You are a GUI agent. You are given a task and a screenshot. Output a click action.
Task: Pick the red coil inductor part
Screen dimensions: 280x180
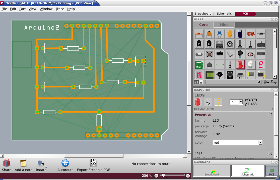pos(251,34)
